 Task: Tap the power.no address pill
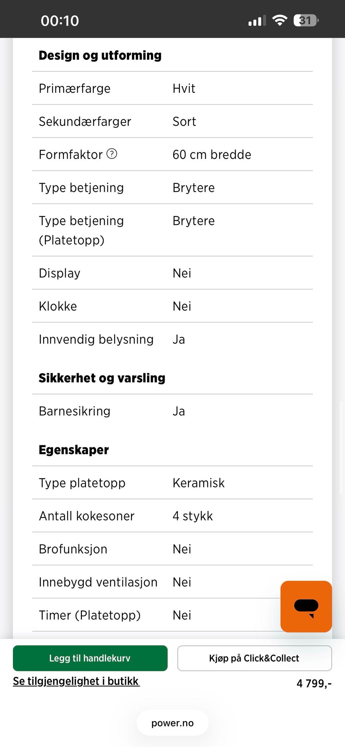[172, 723]
